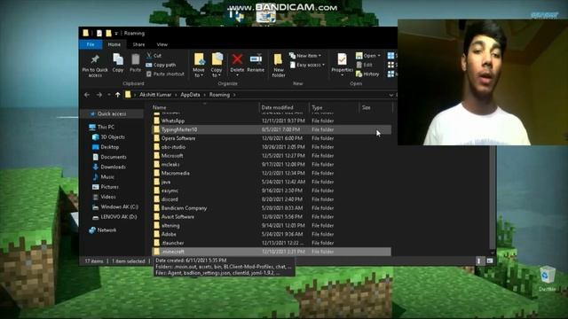This screenshot has height=319, width=568.
Task: Select the .minecraft folder
Action: (x=272, y=252)
